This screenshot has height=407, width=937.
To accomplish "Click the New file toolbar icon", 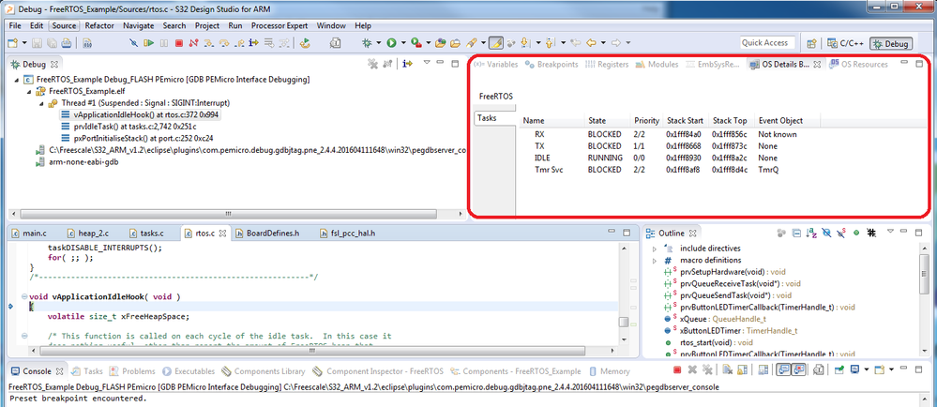I will point(12,43).
